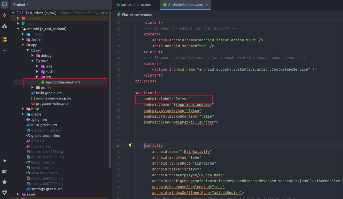The height and width of the screenshot is (199, 343).
Task: Expand the .idea folder
Action: click(x=18, y=23)
